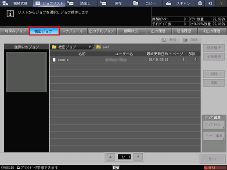Switch to the コピー copy screen

(x=146, y=3)
